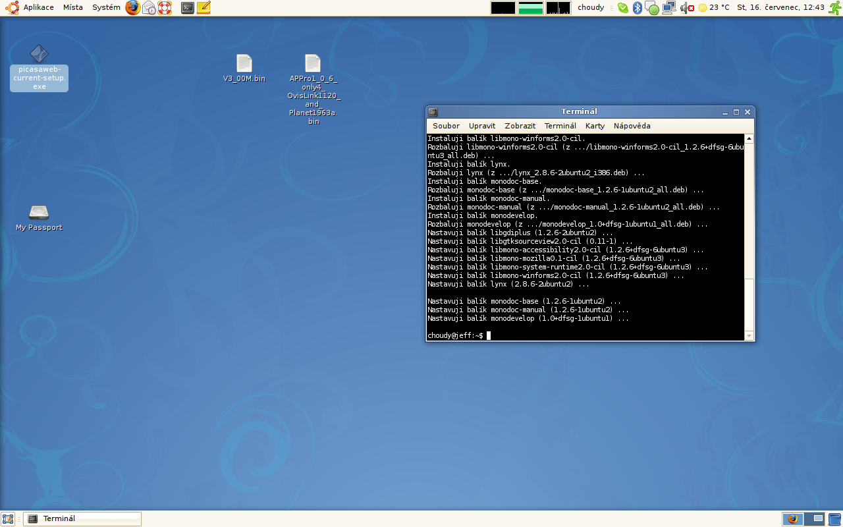
Task: Open the Místa menu
Action: coord(73,8)
